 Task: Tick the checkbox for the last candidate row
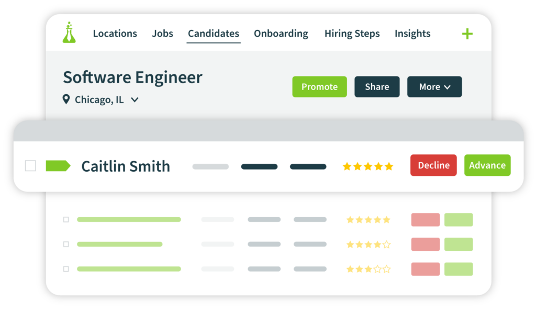click(66, 269)
